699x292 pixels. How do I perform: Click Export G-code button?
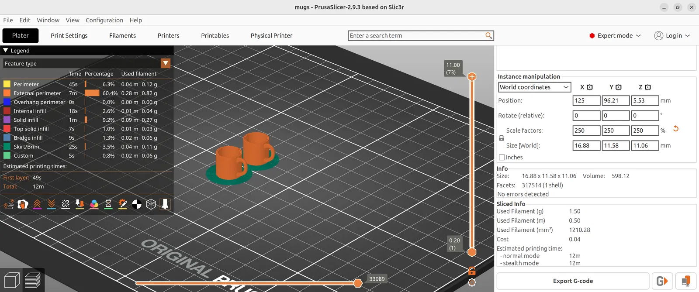573,281
